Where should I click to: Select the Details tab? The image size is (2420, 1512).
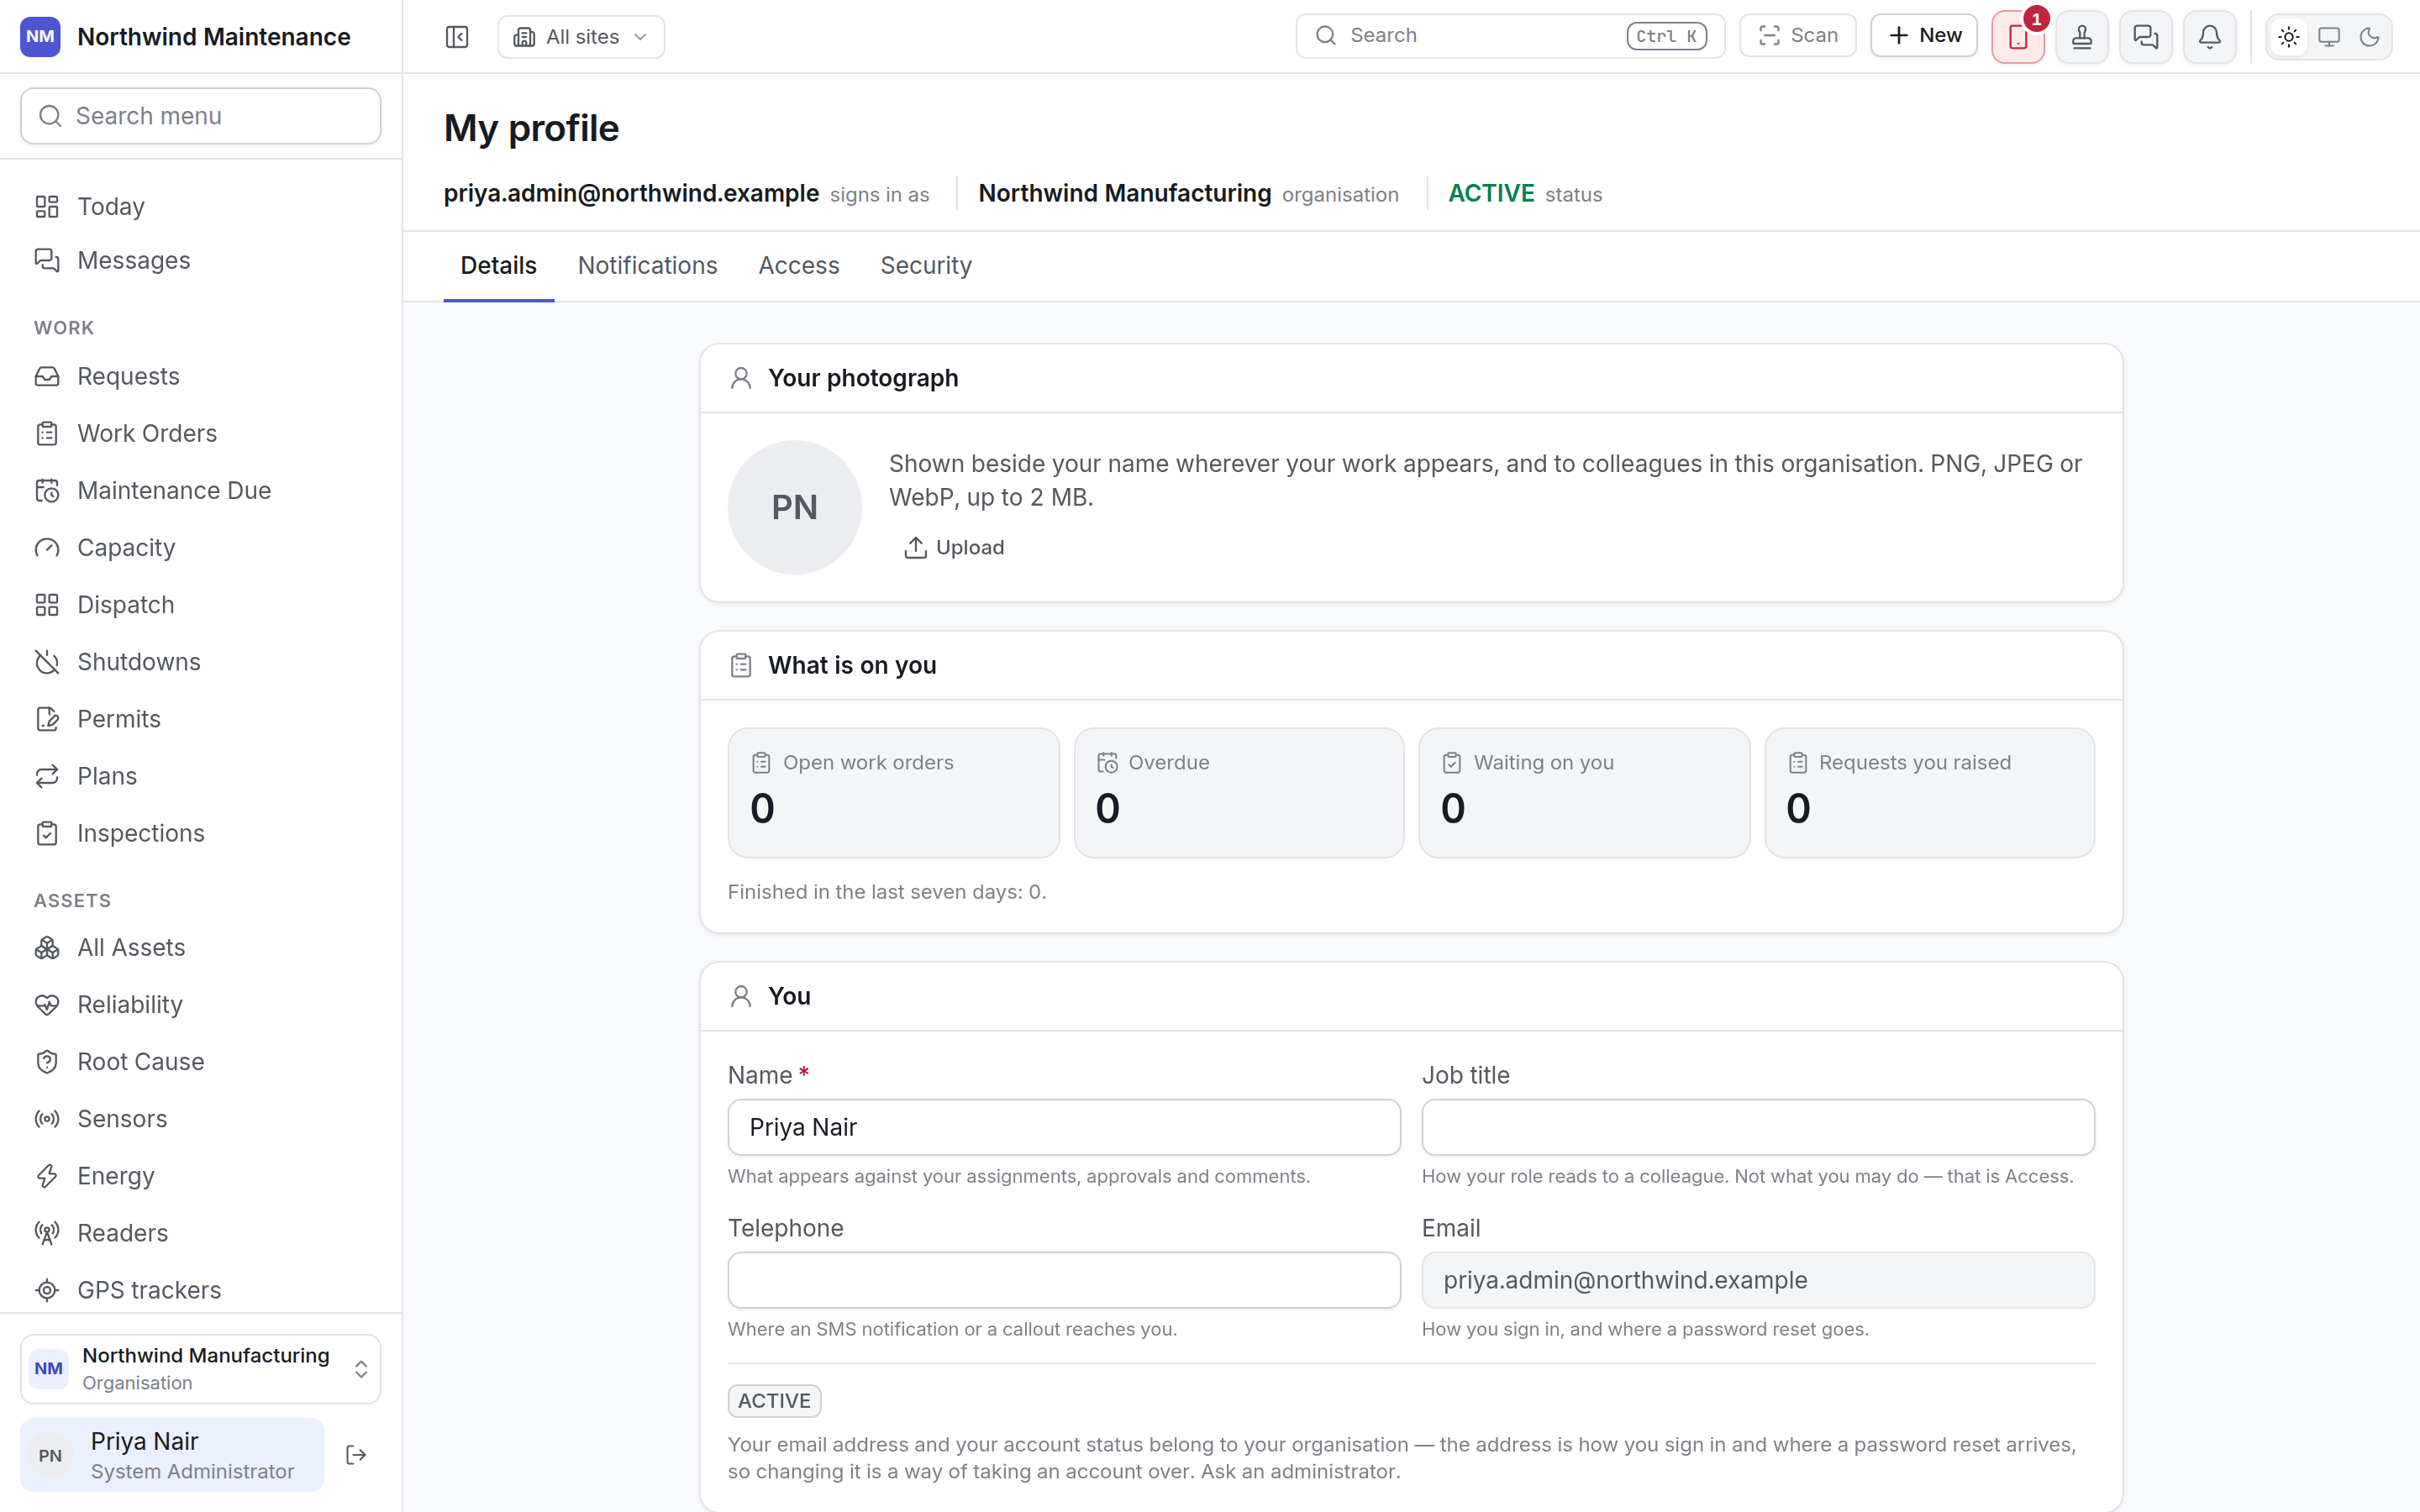click(x=499, y=265)
